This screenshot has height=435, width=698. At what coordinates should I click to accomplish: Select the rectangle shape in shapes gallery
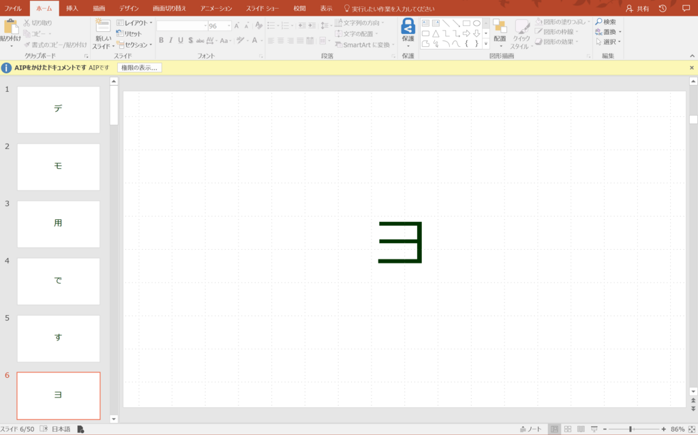click(466, 23)
